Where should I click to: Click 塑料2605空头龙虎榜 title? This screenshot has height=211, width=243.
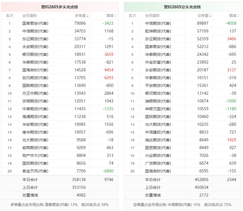tap(182, 7)
